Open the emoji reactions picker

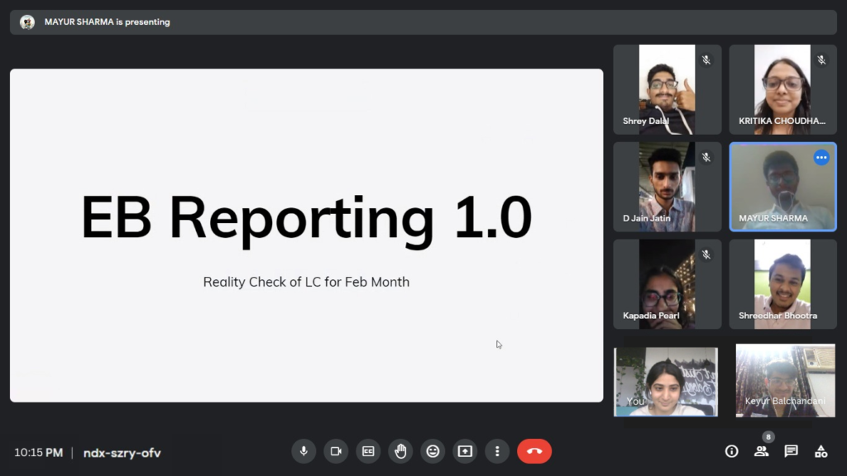[433, 451]
